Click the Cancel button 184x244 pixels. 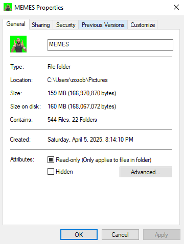coord(120,235)
